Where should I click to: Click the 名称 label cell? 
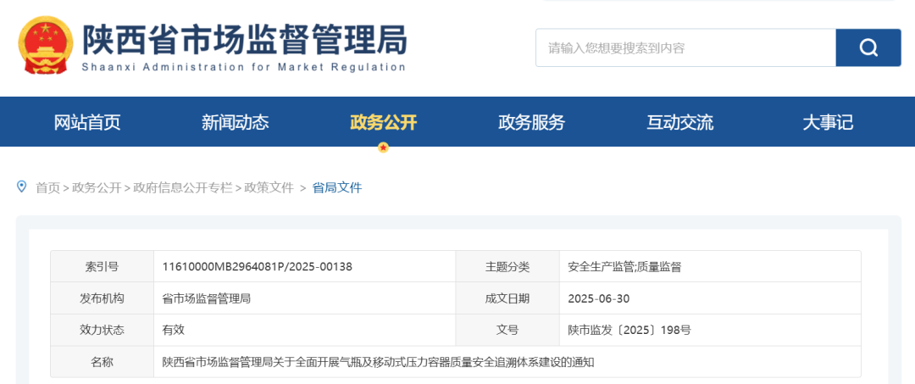coord(103,361)
